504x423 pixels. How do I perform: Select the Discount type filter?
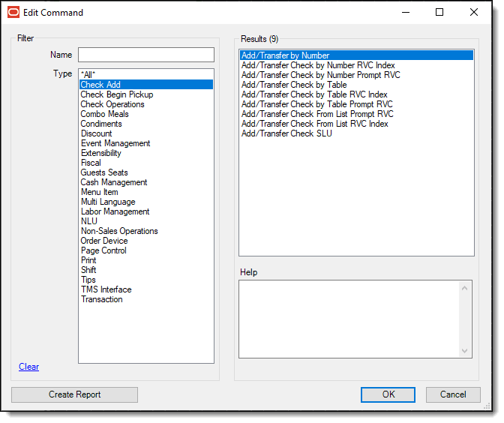click(x=96, y=133)
